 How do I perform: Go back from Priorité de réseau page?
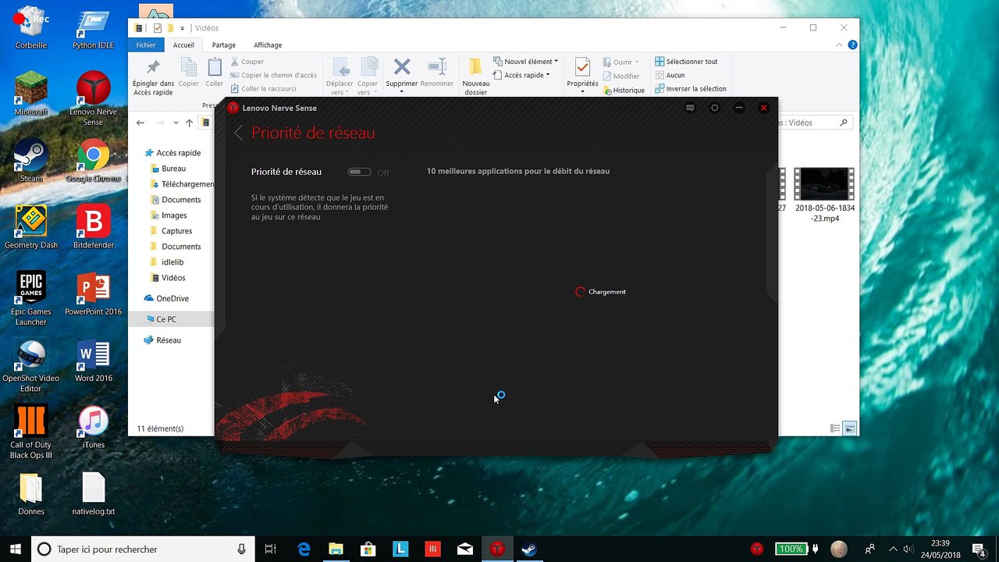click(239, 133)
